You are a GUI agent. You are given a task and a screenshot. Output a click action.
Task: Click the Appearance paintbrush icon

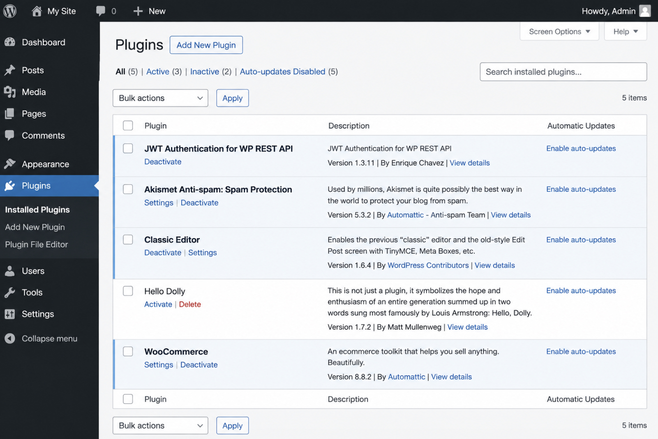pyautogui.click(x=10, y=164)
